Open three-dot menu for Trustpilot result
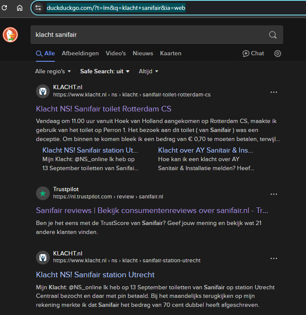Image resolution: width=306 pixels, height=315 pixels. click(274, 194)
